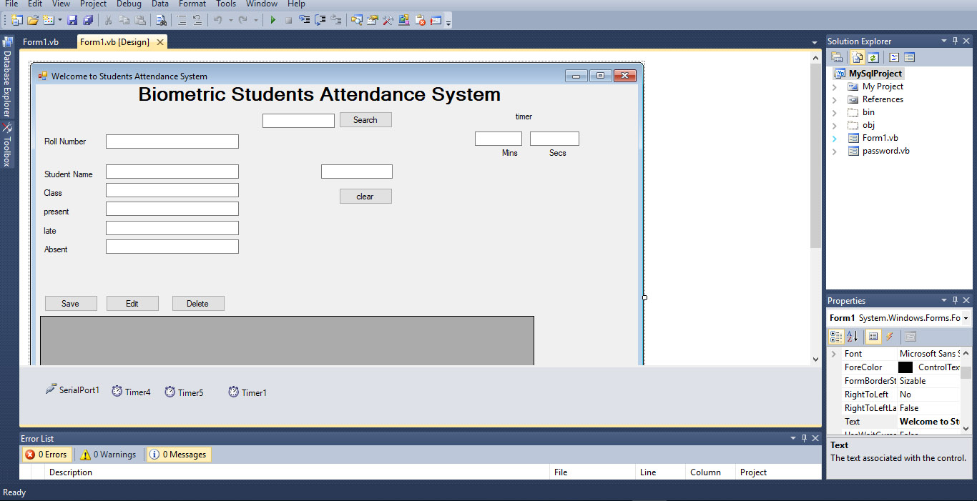The height and width of the screenshot is (501, 977).
Task: Select the Save All toolbar icon
Action: coord(88,19)
